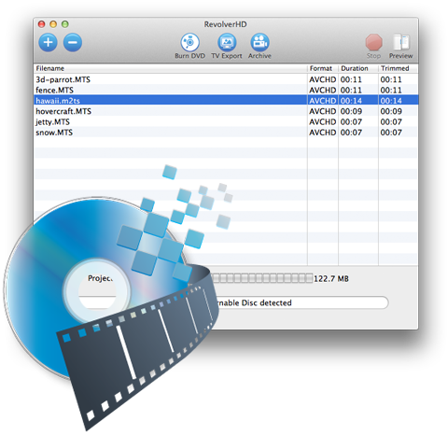Screen dimensions: 448x435
Task: Click the AVCHD format cell of snow.MTS
Action: coord(323,133)
